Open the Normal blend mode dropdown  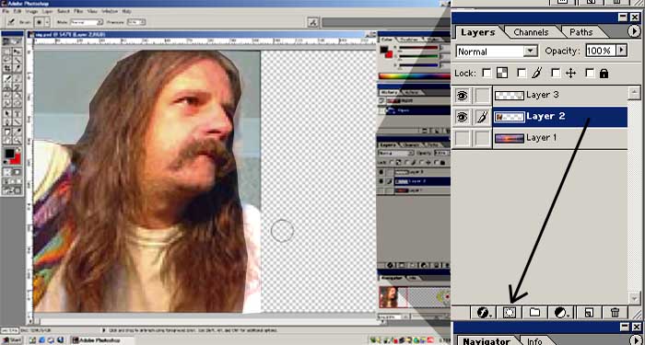(x=497, y=52)
